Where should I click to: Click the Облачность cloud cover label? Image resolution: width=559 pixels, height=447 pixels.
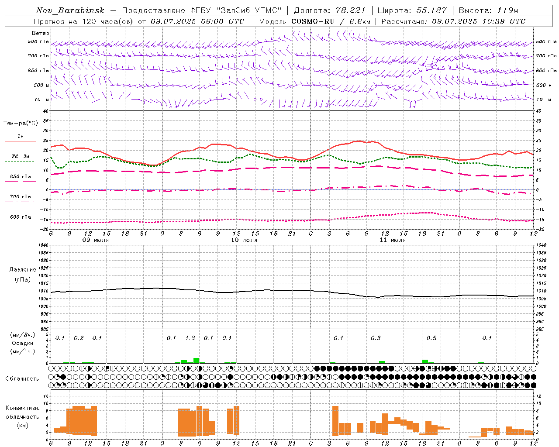22,379
